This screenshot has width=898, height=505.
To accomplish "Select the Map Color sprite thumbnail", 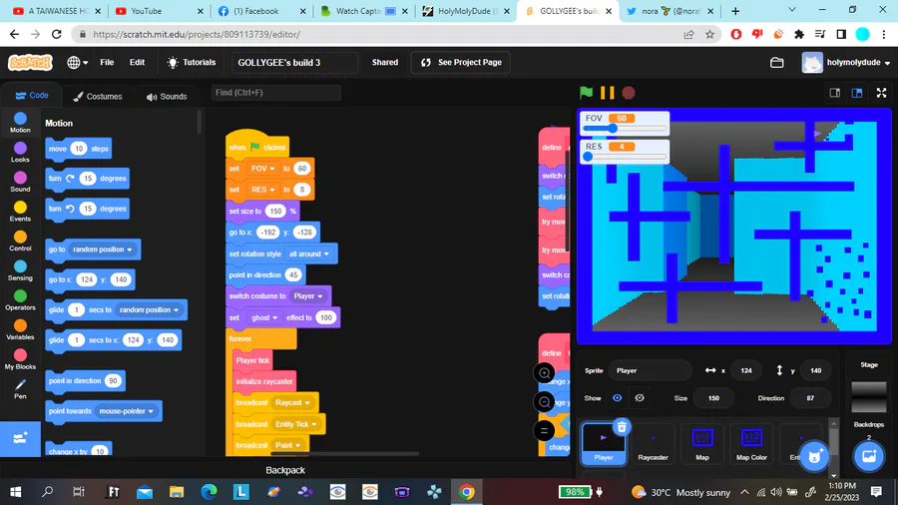I will click(x=751, y=444).
